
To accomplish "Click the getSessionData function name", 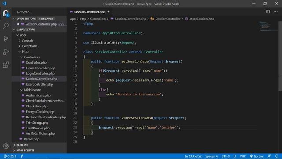I will 134,61.
